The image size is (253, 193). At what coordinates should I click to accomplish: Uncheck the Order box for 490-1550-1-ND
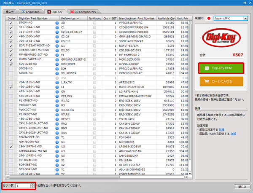pos(11,37)
